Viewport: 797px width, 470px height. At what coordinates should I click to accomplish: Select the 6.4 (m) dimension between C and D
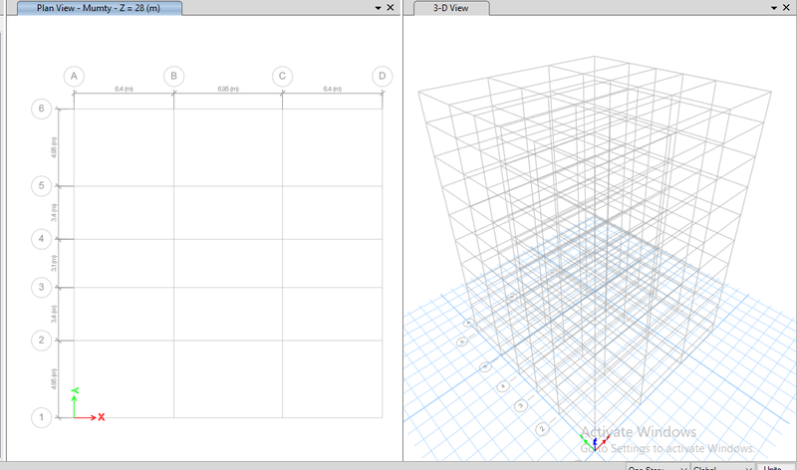[333, 89]
